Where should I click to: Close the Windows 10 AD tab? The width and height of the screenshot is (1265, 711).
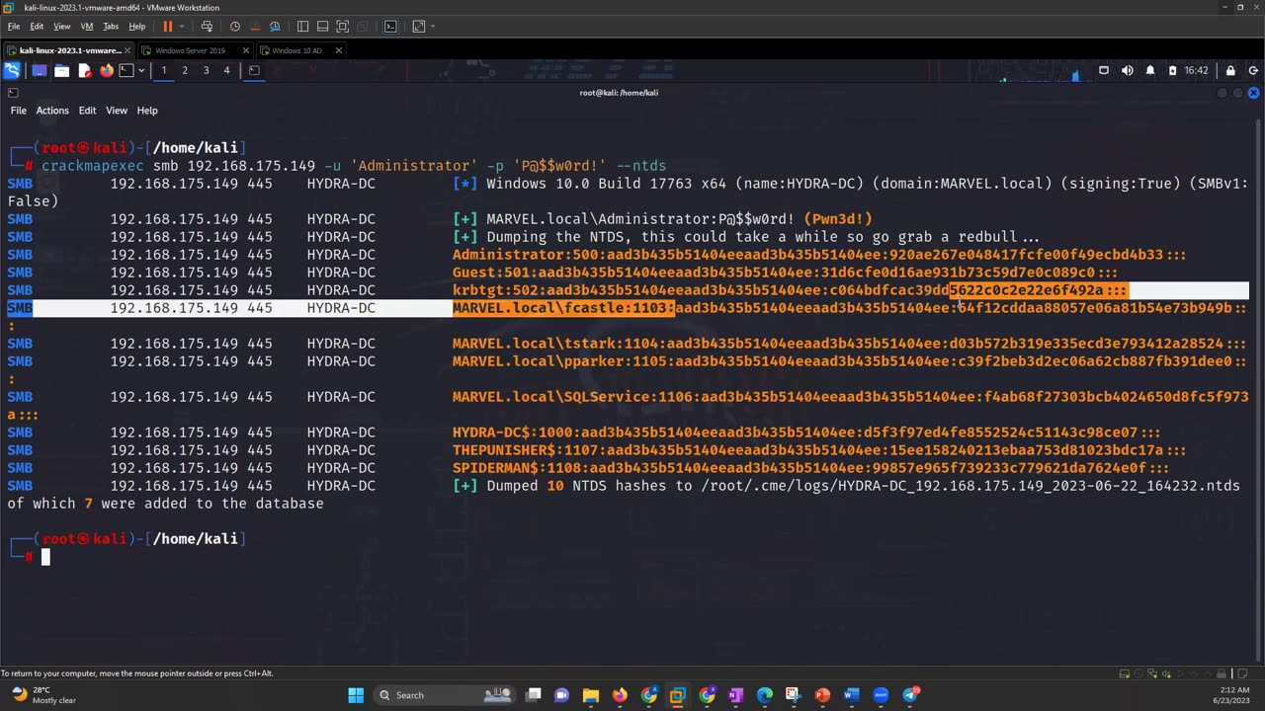point(338,50)
